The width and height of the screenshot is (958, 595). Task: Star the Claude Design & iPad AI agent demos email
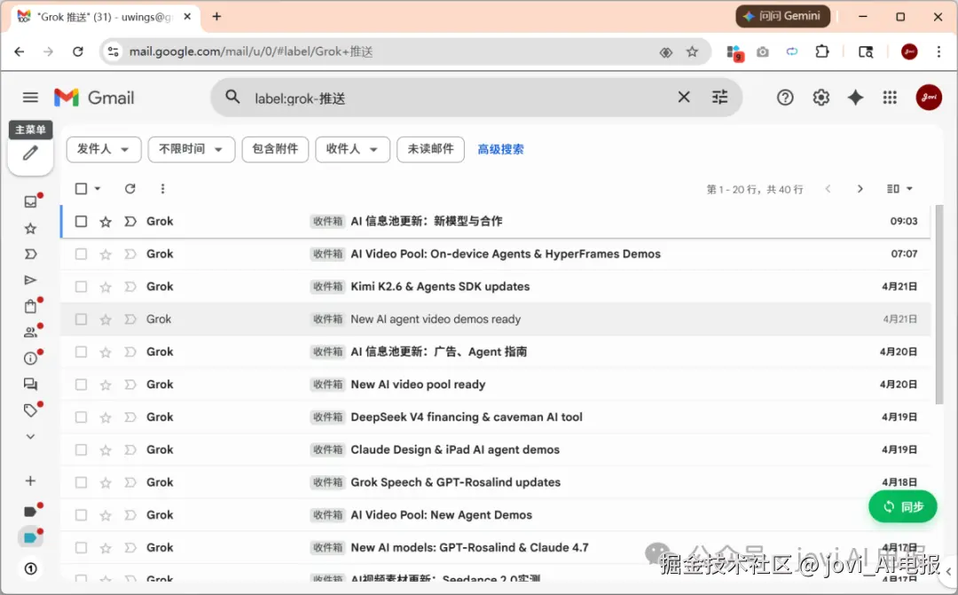pyautogui.click(x=106, y=450)
